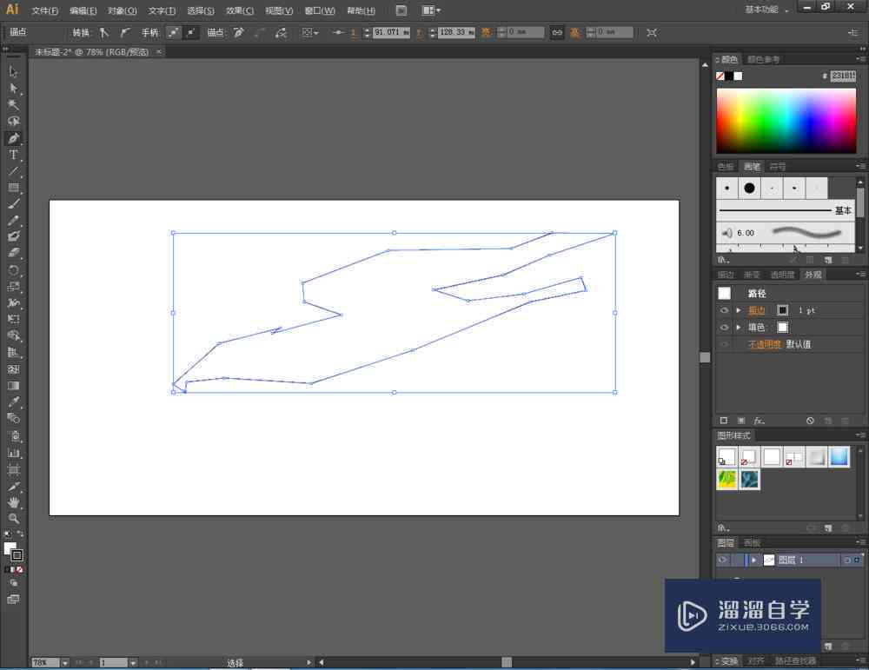Open the alignment options dropdown in control bar
Screen dimensions: 869x670
(x=310, y=33)
